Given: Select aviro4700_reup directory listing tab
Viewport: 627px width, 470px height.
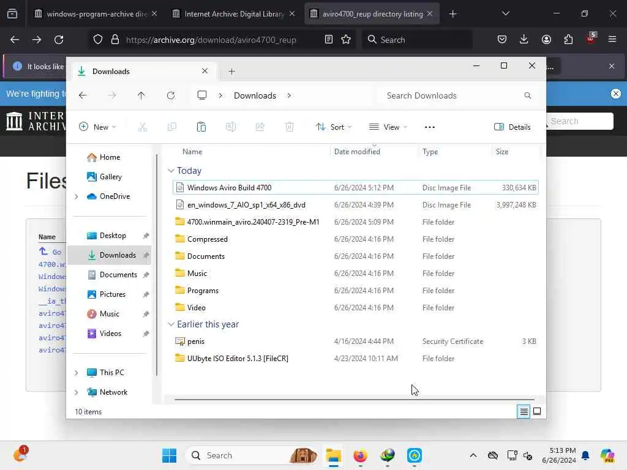Looking at the screenshot, I should coord(372,13).
